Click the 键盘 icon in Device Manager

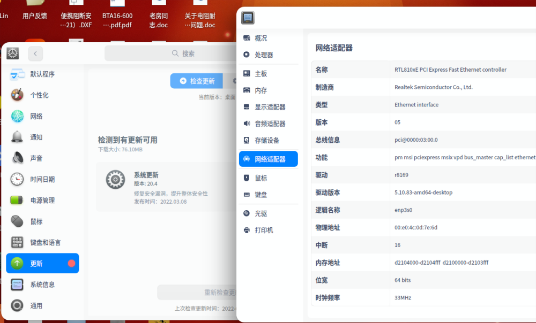pos(247,195)
